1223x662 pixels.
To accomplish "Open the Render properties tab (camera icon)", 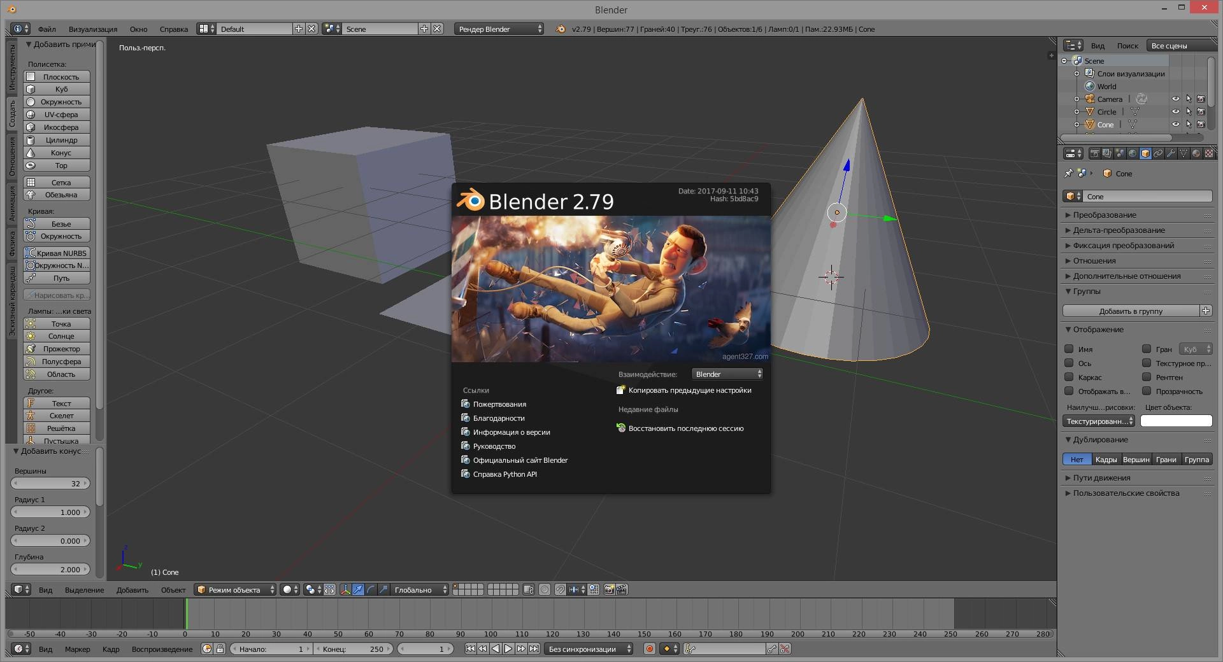I will [x=1094, y=153].
